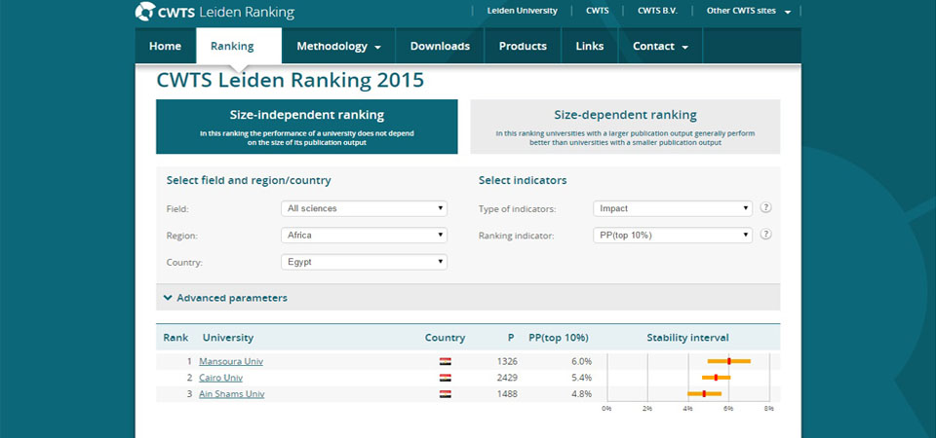This screenshot has height=438, width=936.
Task: Click Mansoura Univ stability interval bar
Action: (729, 361)
